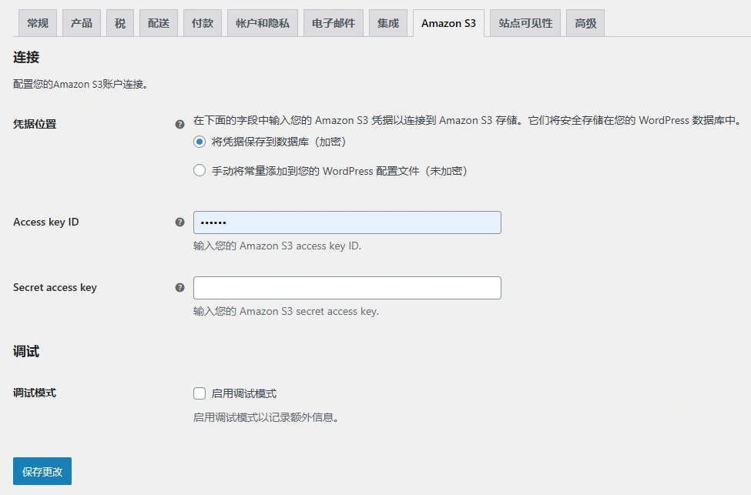
Task: Switch to the 常规 settings tab
Action: pyautogui.click(x=37, y=23)
